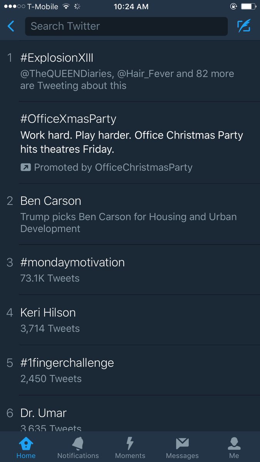Tap the back arrow icon
The width and height of the screenshot is (260, 462).
point(11,26)
